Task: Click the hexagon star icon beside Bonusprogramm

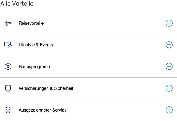Action: pos(8,66)
